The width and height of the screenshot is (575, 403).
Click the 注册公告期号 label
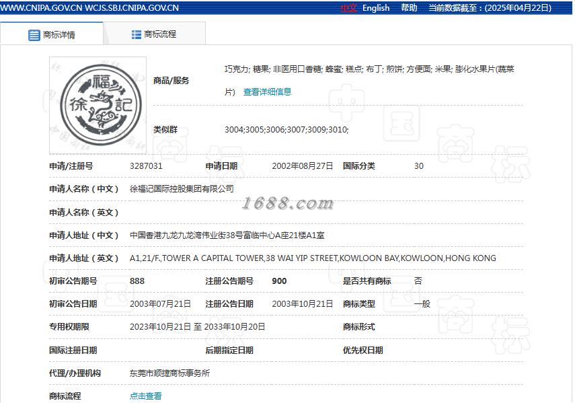pyautogui.click(x=229, y=281)
